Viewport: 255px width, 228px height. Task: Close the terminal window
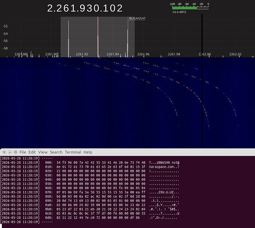pyautogui.click(x=5, y=152)
